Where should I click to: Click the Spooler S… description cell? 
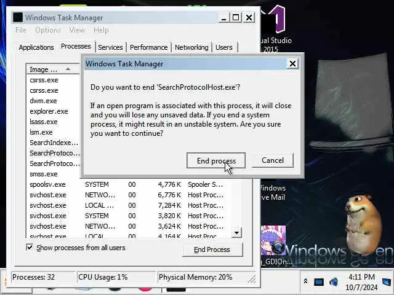pyautogui.click(x=205, y=184)
